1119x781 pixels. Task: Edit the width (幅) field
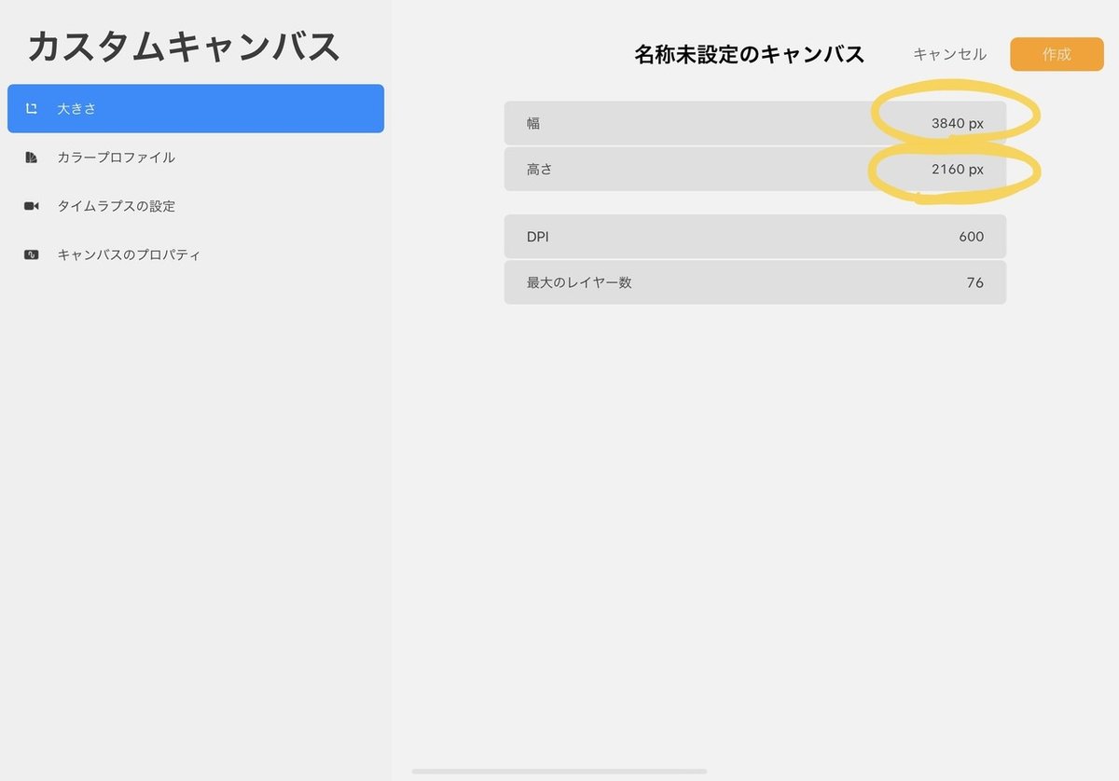(755, 122)
